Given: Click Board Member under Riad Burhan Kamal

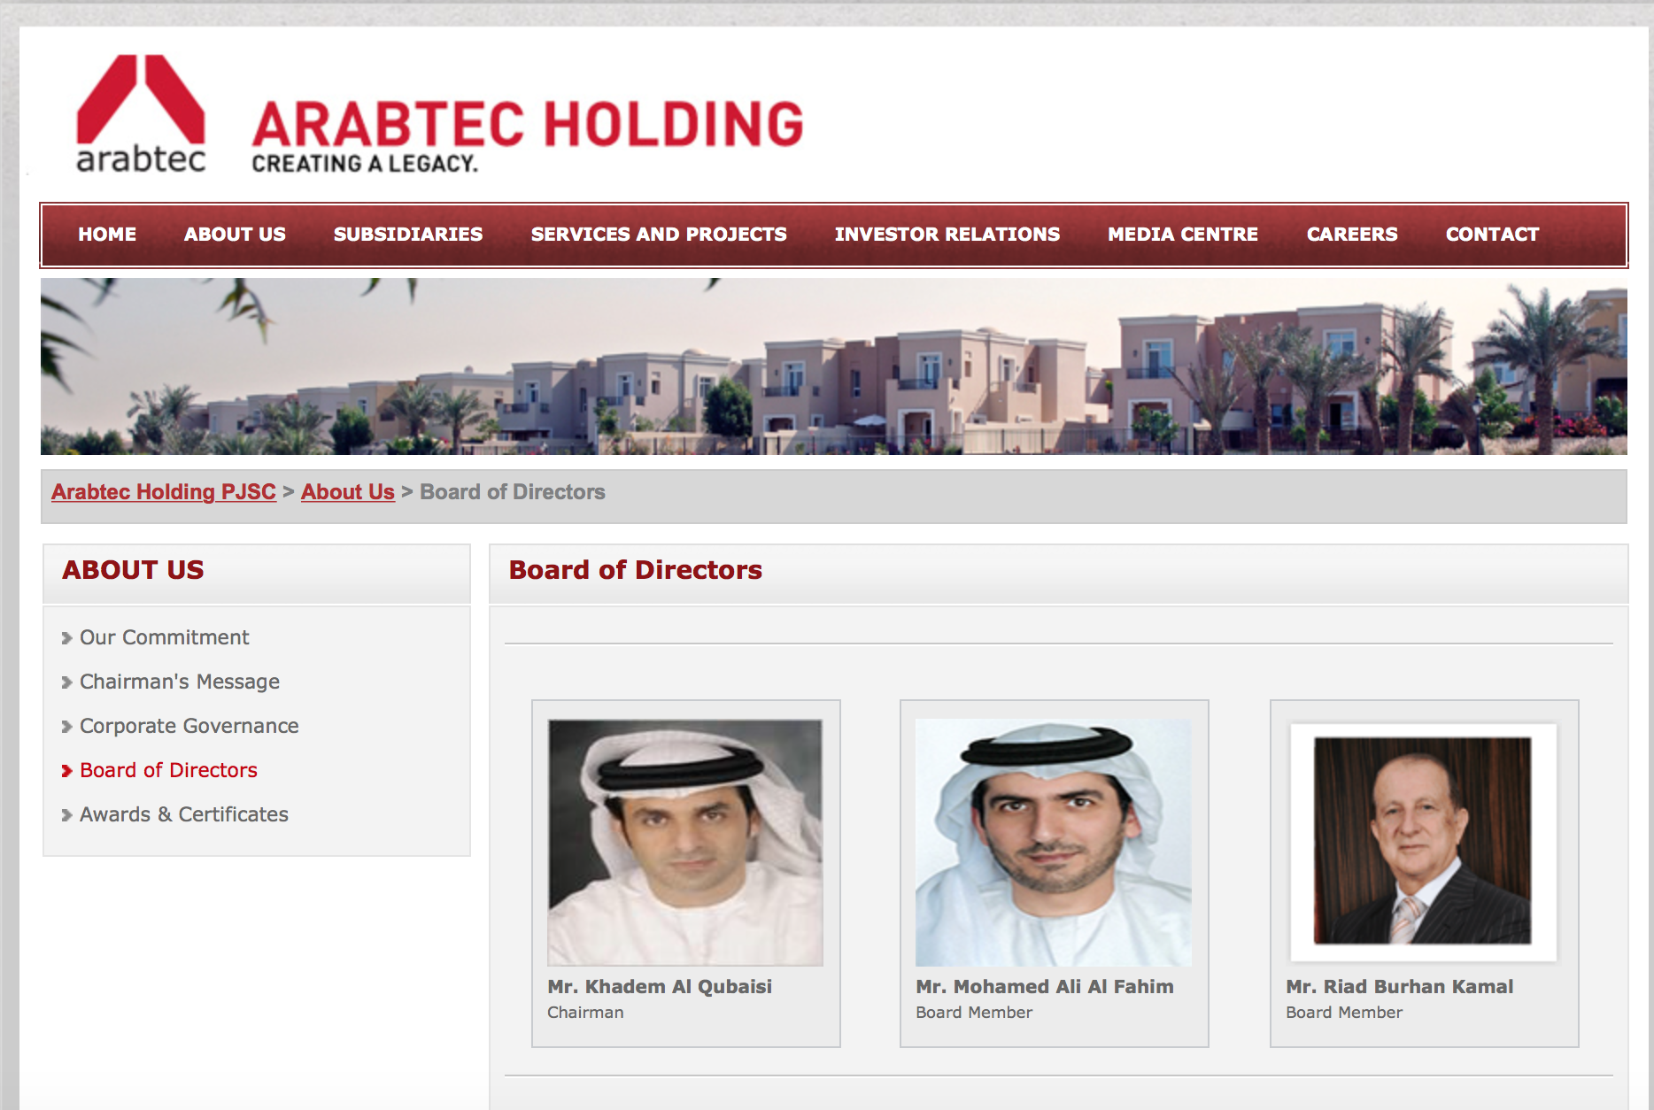Looking at the screenshot, I should pyautogui.click(x=1344, y=1013).
